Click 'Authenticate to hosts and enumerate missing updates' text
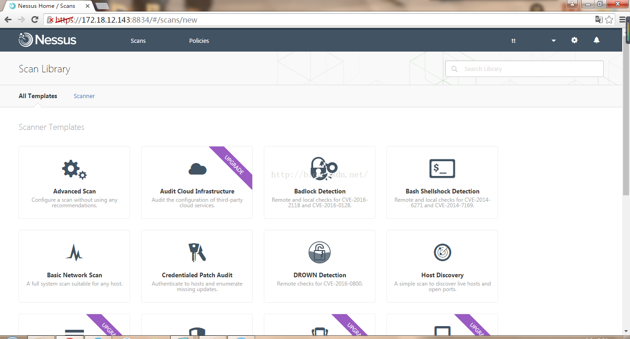The width and height of the screenshot is (630, 339). pyautogui.click(x=197, y=286)
